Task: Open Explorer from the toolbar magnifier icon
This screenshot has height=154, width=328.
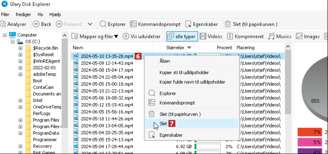Action: pos(103,24)
